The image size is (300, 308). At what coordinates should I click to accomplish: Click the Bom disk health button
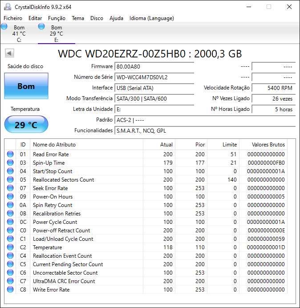click(26, 86)
